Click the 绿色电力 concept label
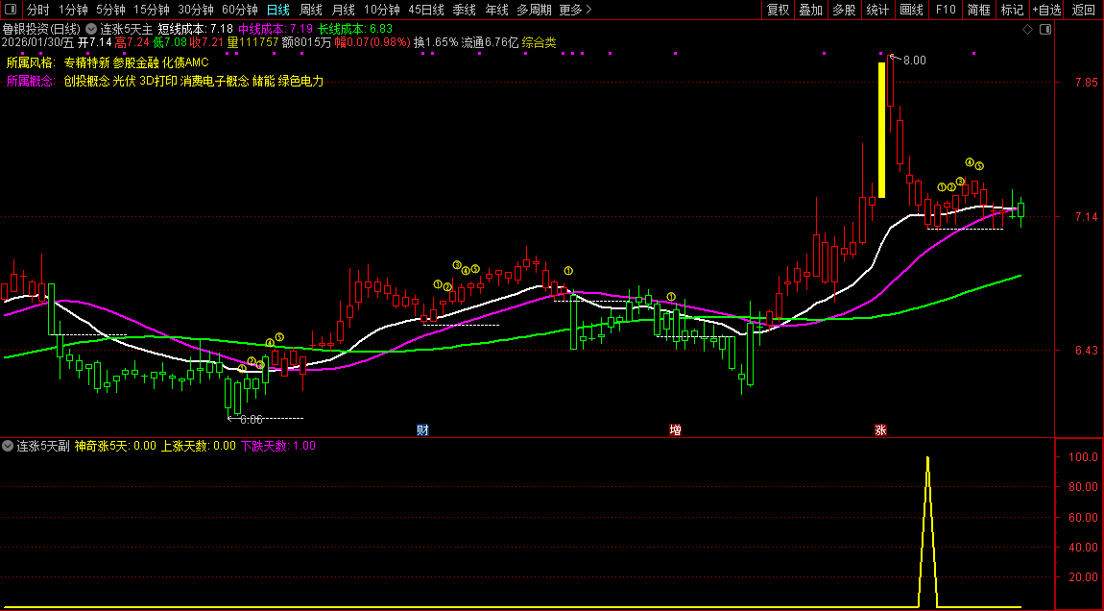Image resolution: width=1104 pixels, height=611 pixels. [x=300, y=81]
